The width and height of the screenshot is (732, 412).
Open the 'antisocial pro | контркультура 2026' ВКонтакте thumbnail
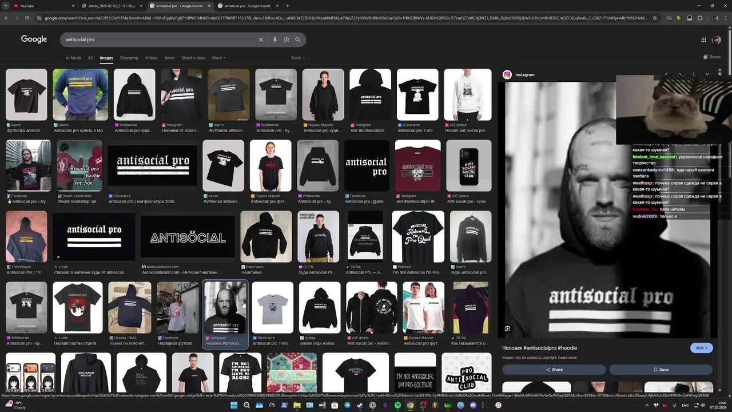coord(153,165)
